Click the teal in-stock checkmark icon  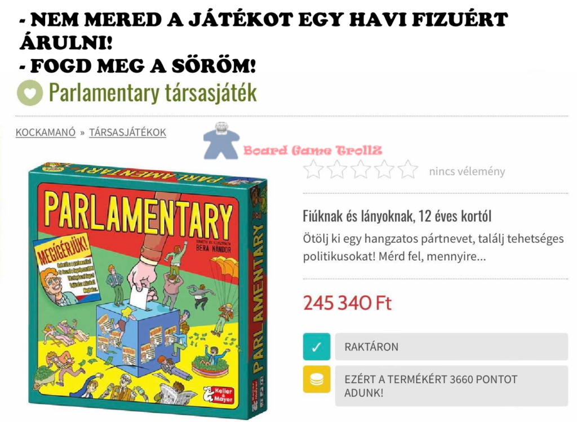coord(317,347)
